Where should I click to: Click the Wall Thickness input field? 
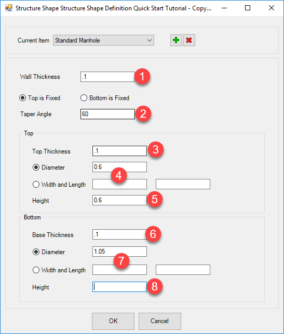point(107,77)
